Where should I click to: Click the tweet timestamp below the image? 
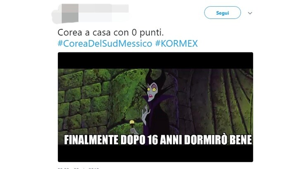point(78,168)
